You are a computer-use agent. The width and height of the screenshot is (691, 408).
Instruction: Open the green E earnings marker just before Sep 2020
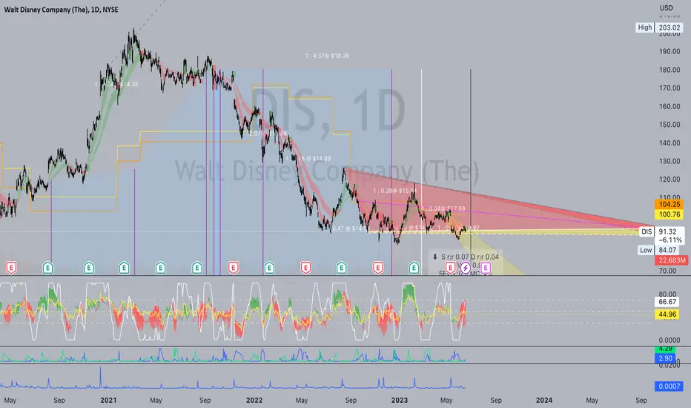[x=47, y=267]
